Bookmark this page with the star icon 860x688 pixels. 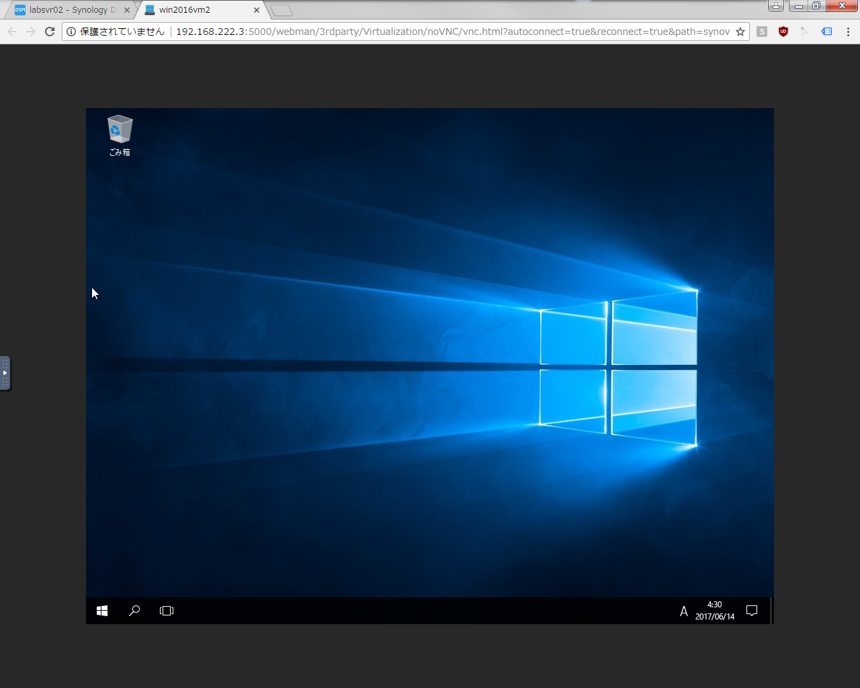coord(740,32)
